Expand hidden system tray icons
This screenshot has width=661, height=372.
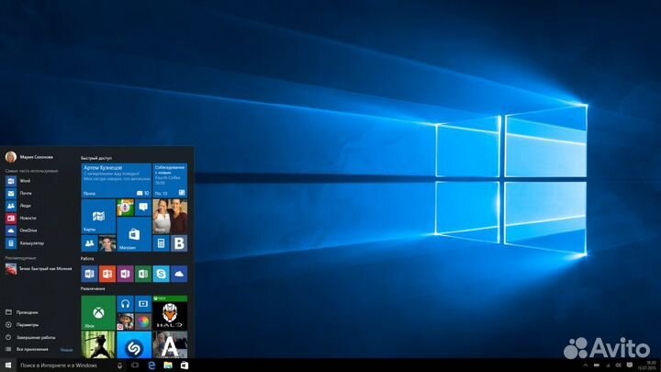pos(586,366)
